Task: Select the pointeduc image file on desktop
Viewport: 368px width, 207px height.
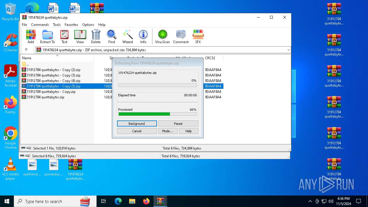Action: [53, 168]
